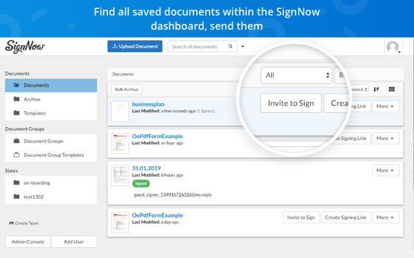
Task: Click the open-folder icon beside Documents
Action: [x=16, y=85]
